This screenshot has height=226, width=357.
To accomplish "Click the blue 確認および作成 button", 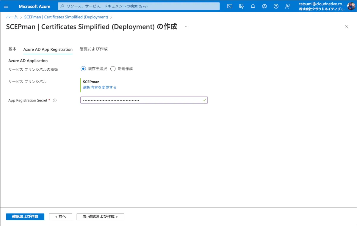I will 25,216.
